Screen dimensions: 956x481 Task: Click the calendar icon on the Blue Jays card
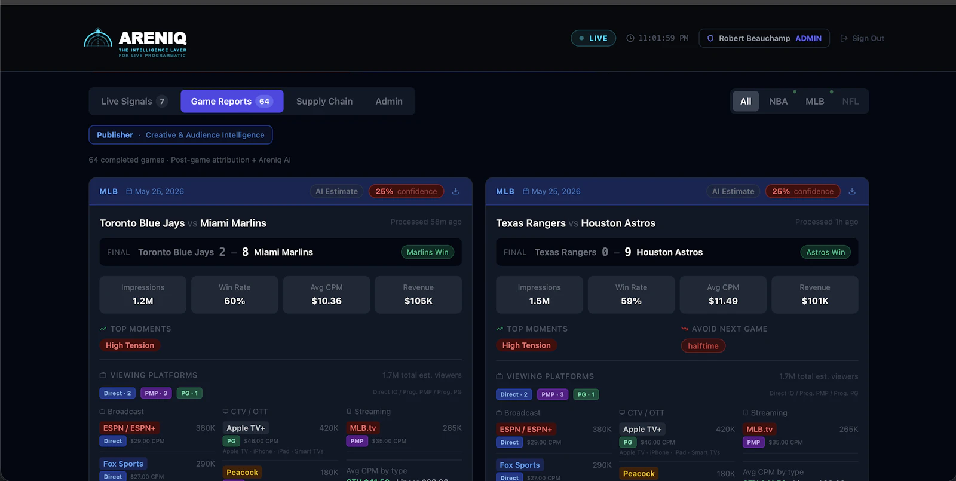tap(129, 191)
